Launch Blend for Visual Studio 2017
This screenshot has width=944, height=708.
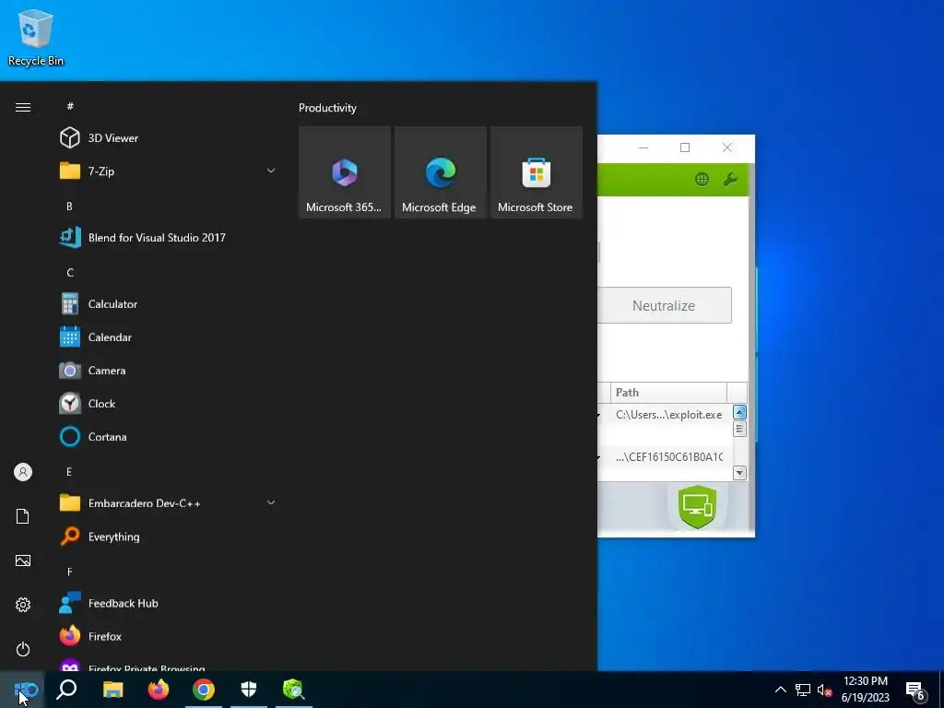[169, 237]
